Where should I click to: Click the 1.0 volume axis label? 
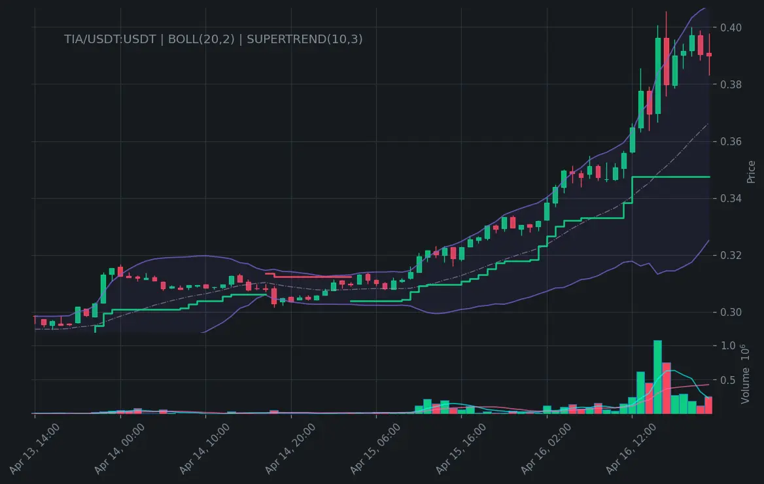pos(728,345)
